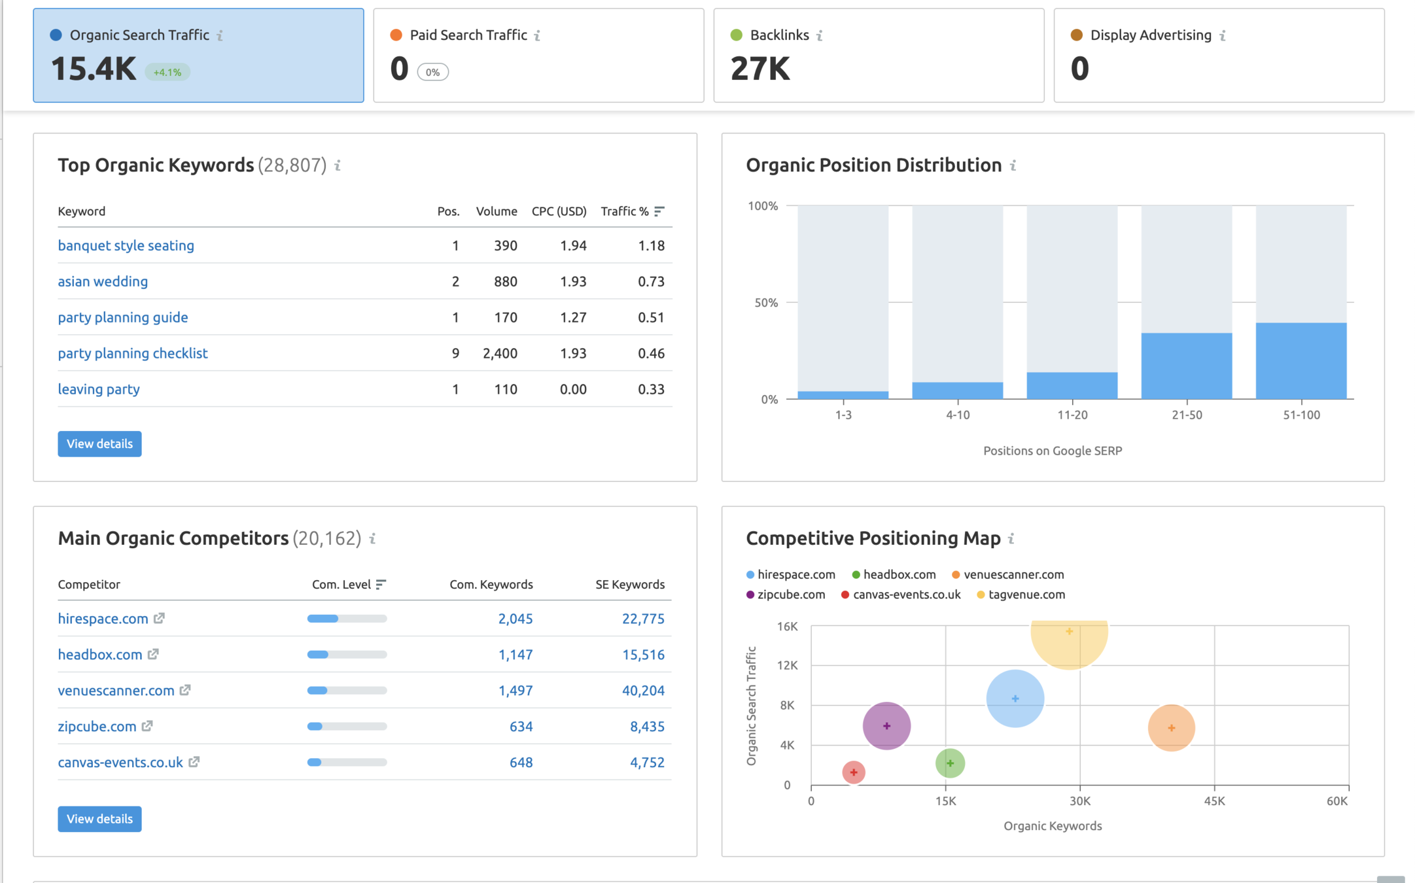This screenshot has height=883, width=1415.
Task: Click info icon next to Top Organic Keywords
Action: click(x=338, y=165)
